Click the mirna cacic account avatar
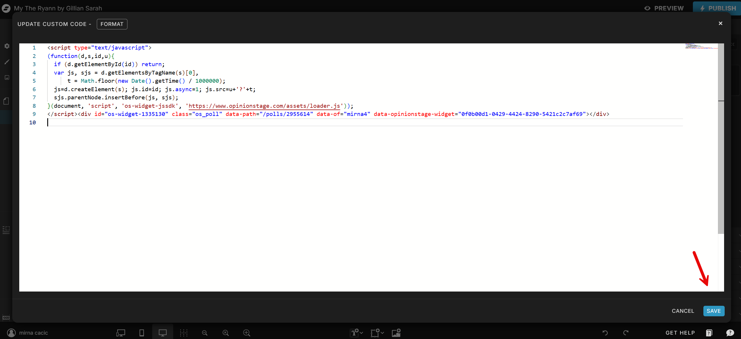Screen dimensions: 741x339 [x=11, y=333]
